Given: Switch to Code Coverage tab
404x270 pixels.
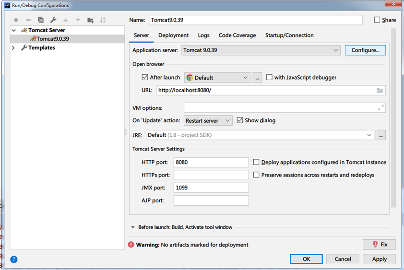Looking at the screenshot, I should (x=238, y=35).
